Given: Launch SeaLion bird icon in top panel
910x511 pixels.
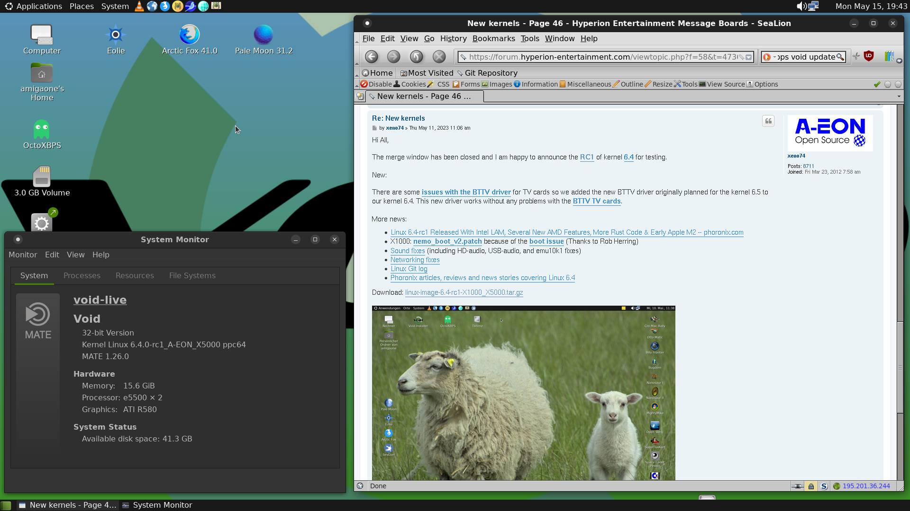Looking at the screenshot, I should 191,6.
